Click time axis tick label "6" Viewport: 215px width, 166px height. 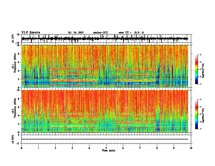[x=123, y=148]
